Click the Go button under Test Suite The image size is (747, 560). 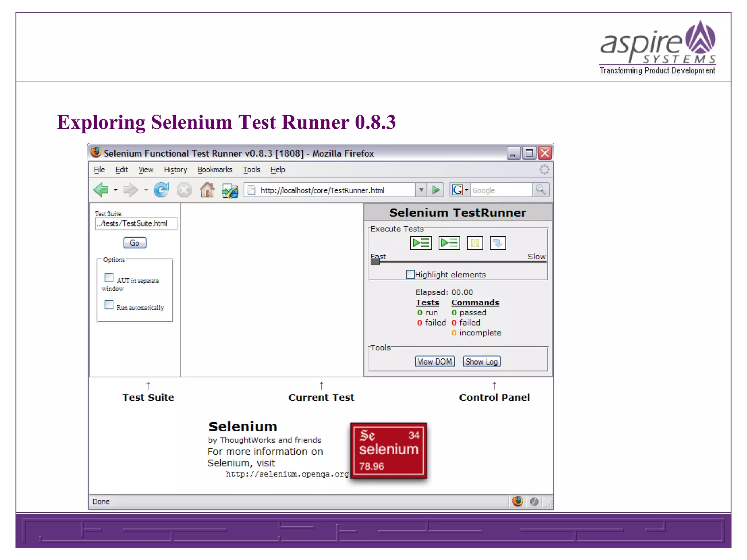click(x=135, y=243)
